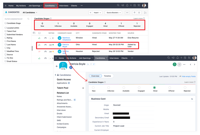Select Hired stage radio button
The width and height of the screenshot is (200, 135).
point(154,88)
